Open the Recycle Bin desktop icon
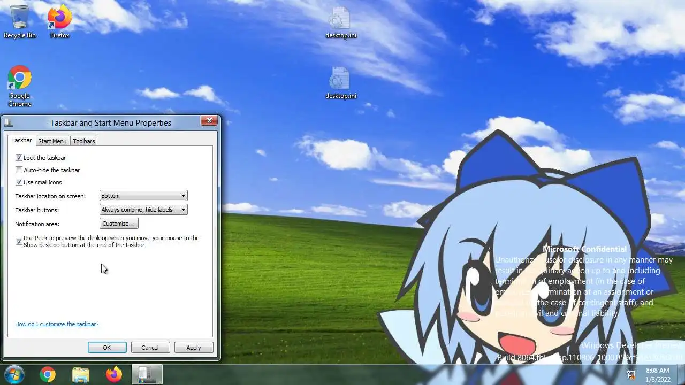This screenshot has width=685, height=385. pos(20,21)
